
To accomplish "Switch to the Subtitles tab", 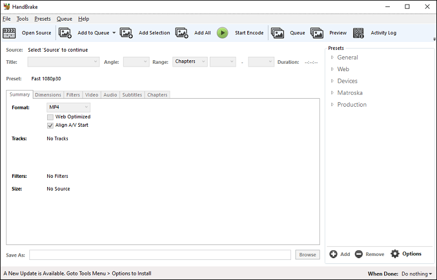I will point(132,95).
